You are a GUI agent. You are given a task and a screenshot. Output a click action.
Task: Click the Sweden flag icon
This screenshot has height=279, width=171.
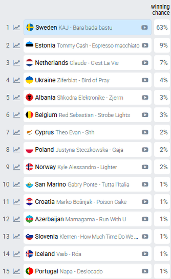[x=30, y=28]
